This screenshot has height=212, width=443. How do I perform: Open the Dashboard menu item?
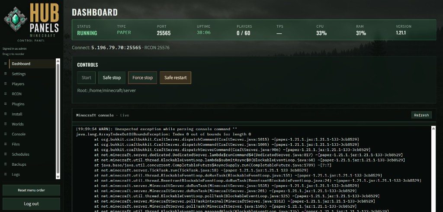coord(32,64)
